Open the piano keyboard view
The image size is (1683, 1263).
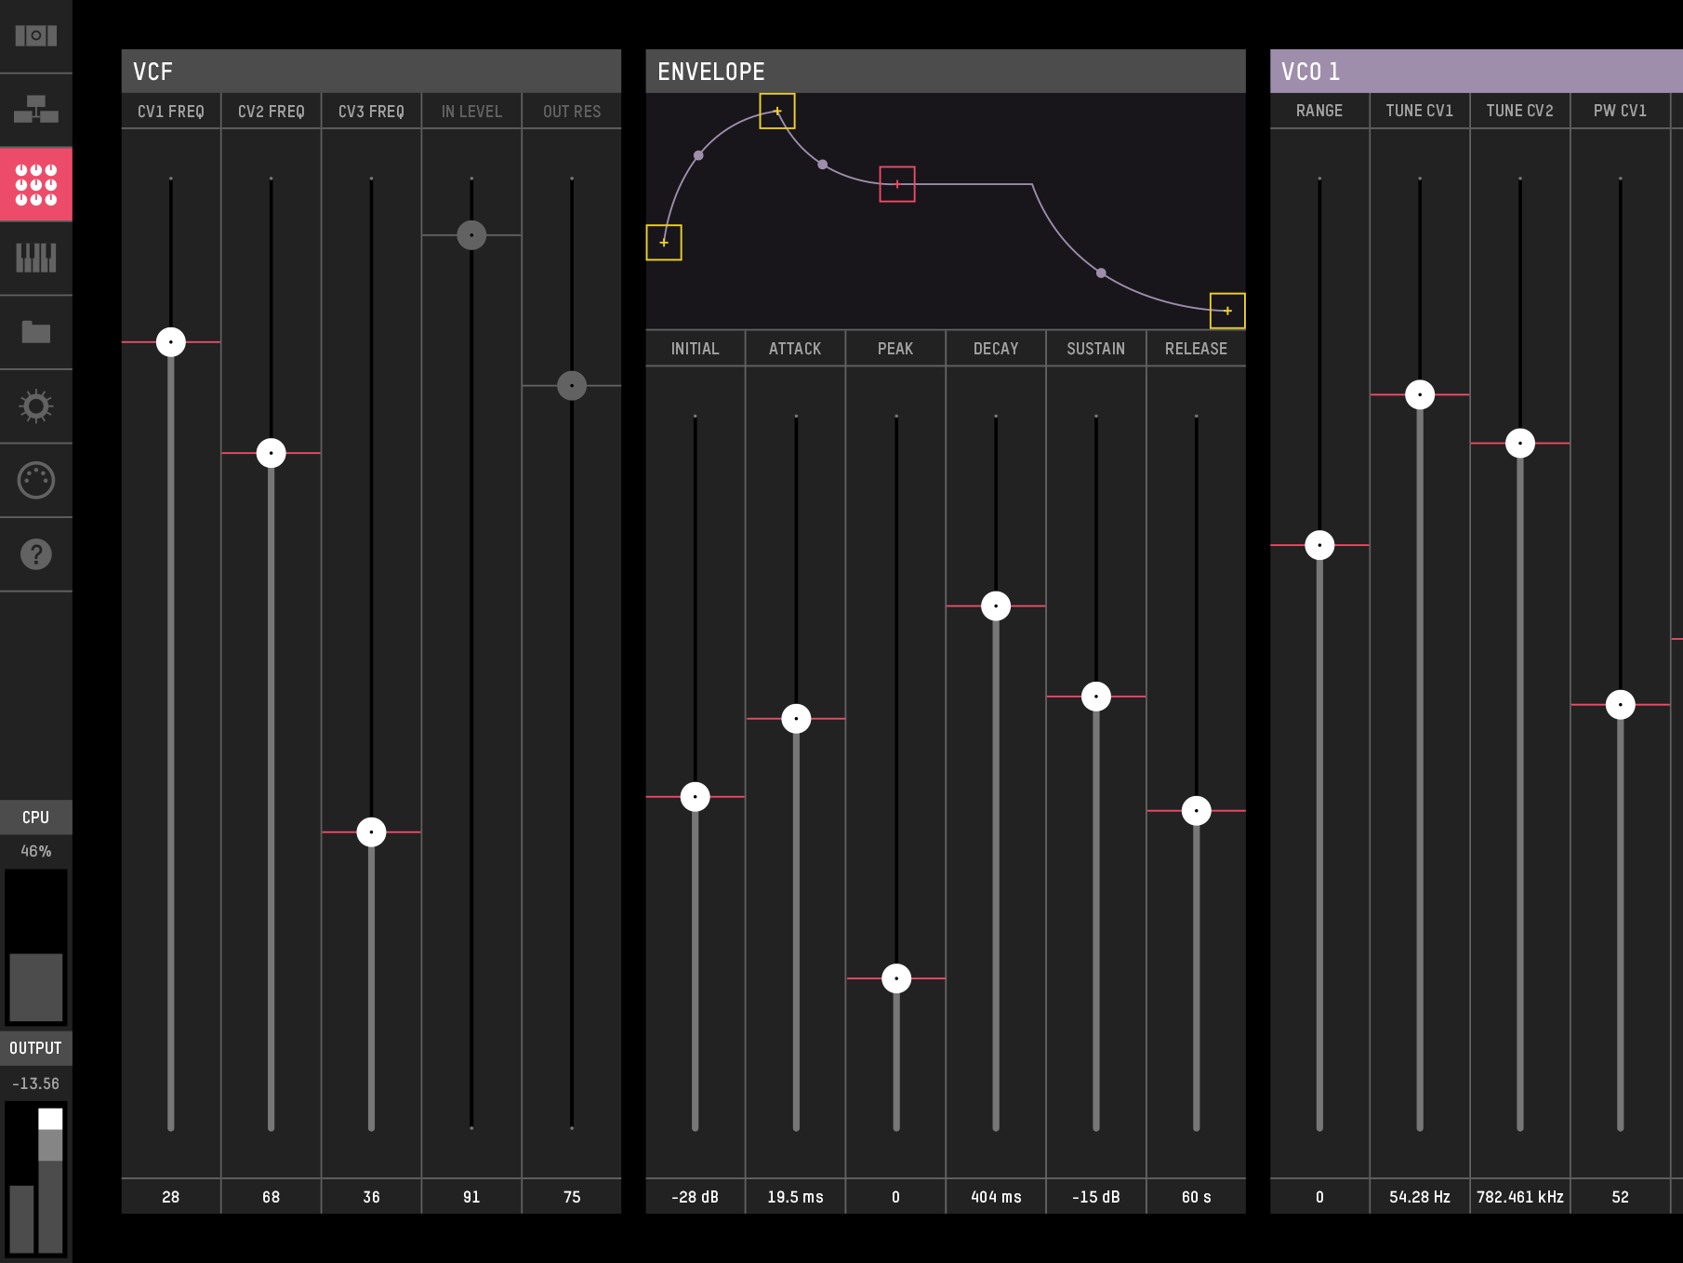(x=35, y=258)
